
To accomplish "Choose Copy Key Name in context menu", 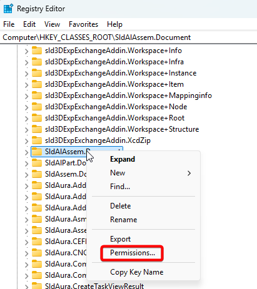I will pyautogui.click(x=137, y=272).
